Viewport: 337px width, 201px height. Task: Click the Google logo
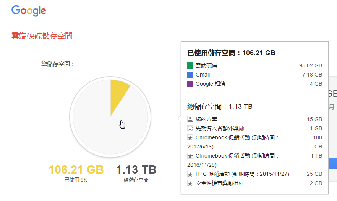(x=29, y=11)
